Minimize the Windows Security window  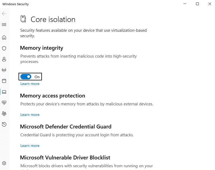point(185,4)
